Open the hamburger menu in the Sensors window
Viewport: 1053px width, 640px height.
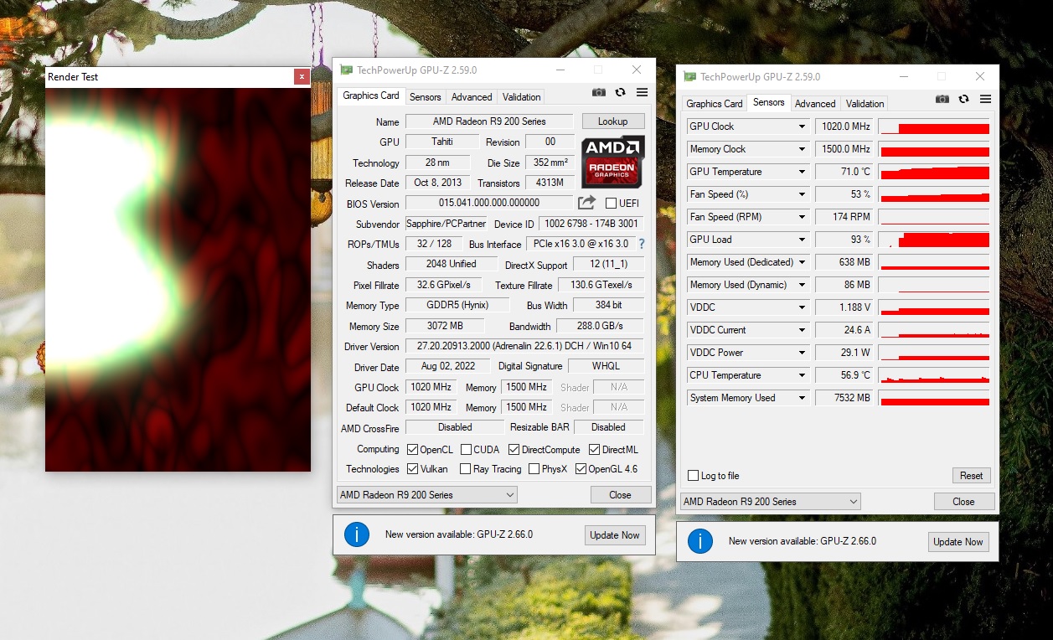tap(986, 99)
